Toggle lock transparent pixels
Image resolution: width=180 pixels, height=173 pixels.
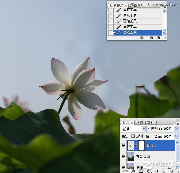(x=133, y=136)
